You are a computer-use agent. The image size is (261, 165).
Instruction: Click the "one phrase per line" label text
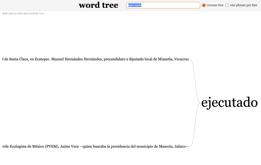pos(243,5)
